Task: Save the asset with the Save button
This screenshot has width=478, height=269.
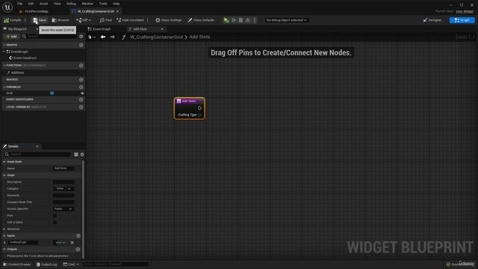Action: pos(40,20)
